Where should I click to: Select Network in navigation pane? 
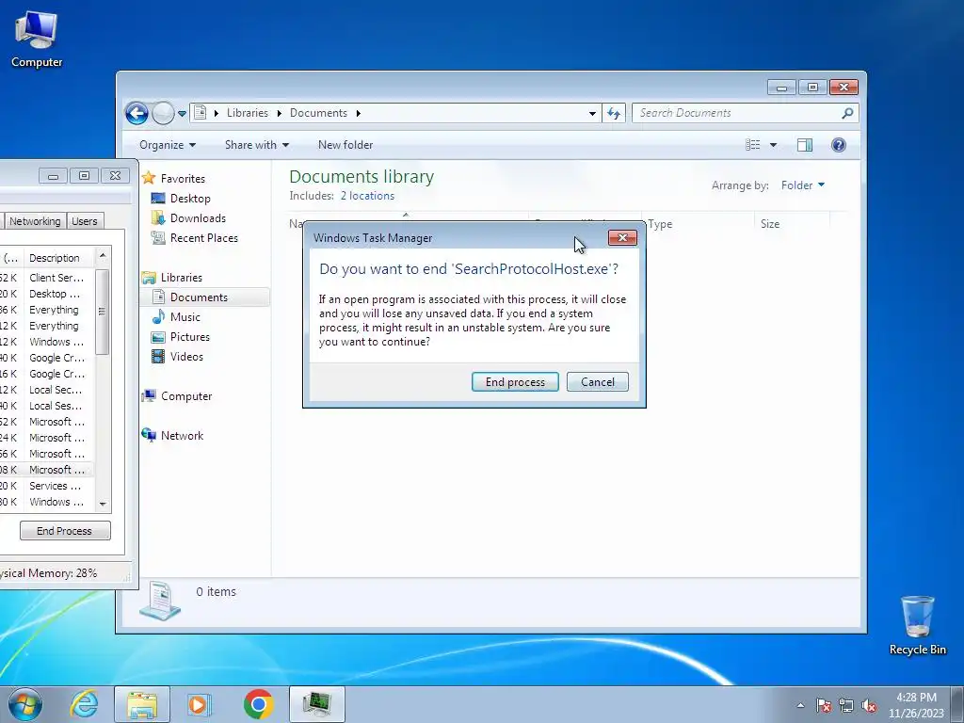182,435
